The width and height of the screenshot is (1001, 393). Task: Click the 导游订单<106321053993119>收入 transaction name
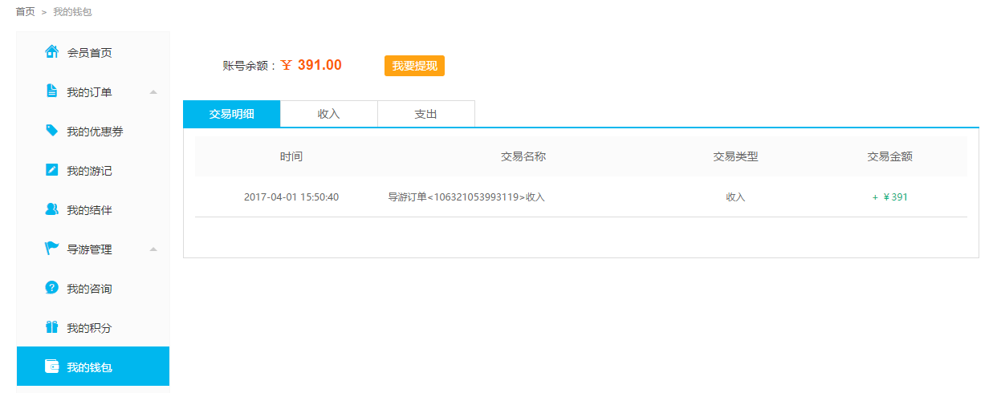[x=466, y=197]
